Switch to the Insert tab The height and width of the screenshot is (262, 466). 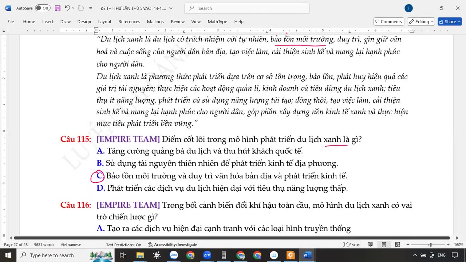point(48,21)
